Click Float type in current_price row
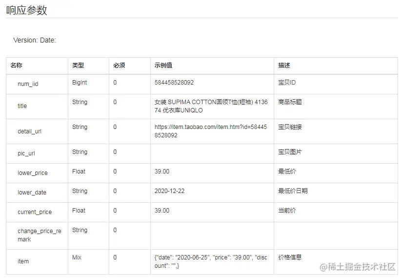This screenshot has height=280, width=404. click(x=79, y=211)
